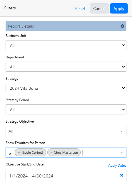Click the Cancel button
Image resolution: width=132 pixels, height=186 pixels.
[99, 9]
